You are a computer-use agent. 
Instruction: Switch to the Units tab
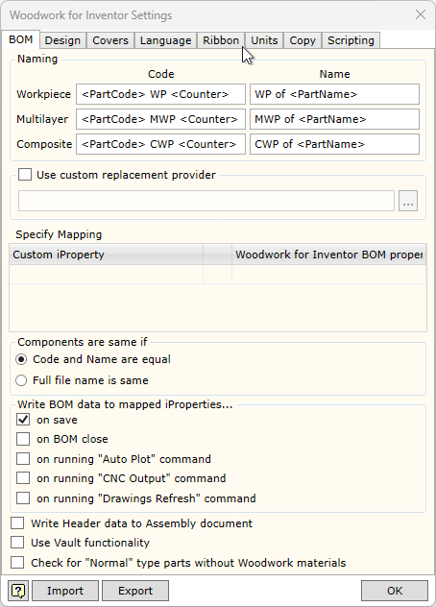pyautogui.click(x=264, y=40)
